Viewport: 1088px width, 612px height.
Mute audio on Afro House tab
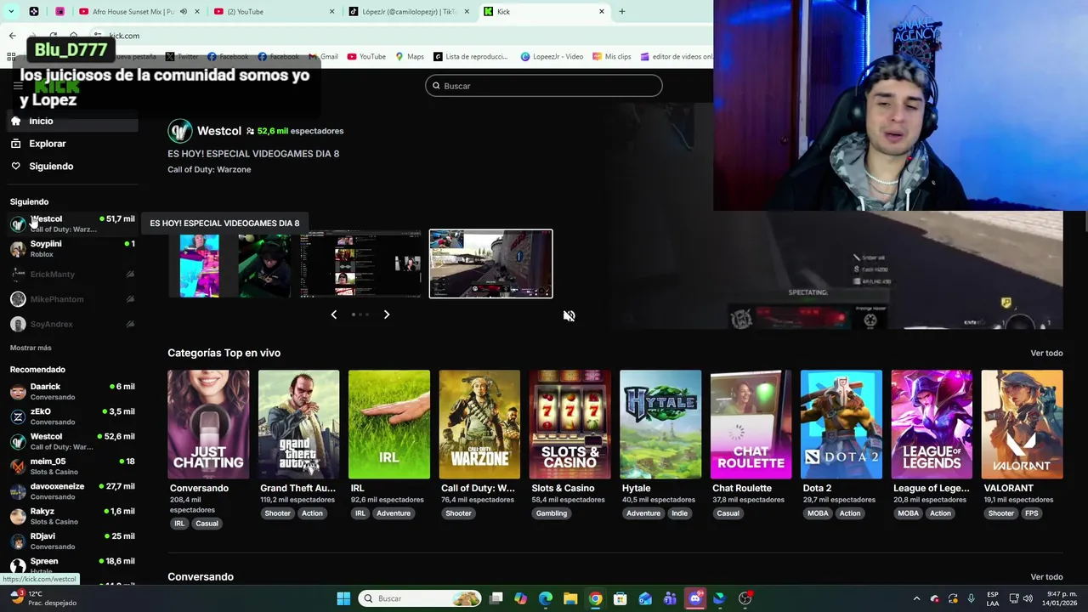click(184, 12)
